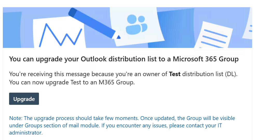The image size is (262, 140).
Task: Click the 'Groups section of mail module' text
Action: [62, 125]
